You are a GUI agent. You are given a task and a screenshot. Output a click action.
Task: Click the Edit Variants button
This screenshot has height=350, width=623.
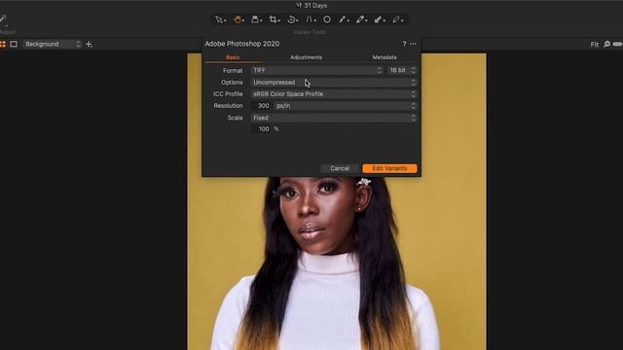coord(389,168)
